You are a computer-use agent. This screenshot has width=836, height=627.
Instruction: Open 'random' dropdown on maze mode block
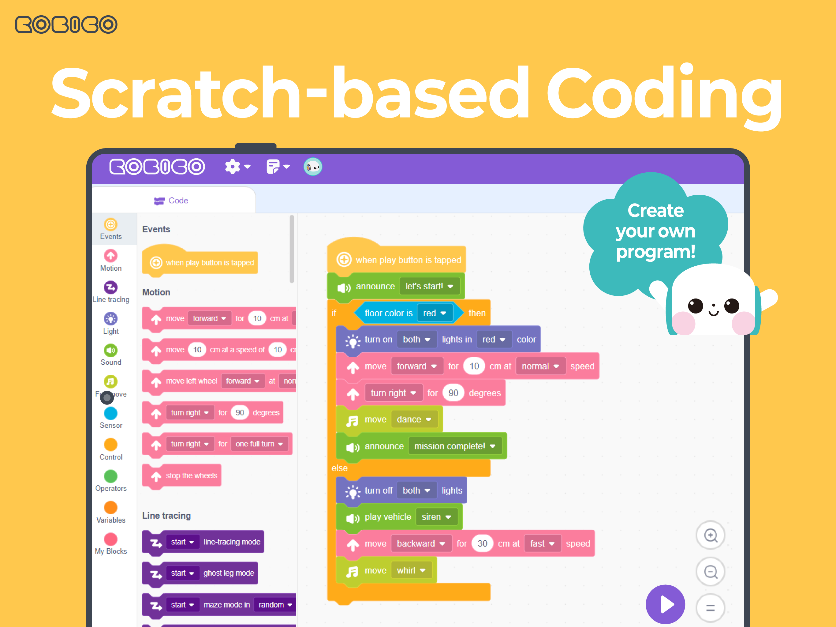275,605
